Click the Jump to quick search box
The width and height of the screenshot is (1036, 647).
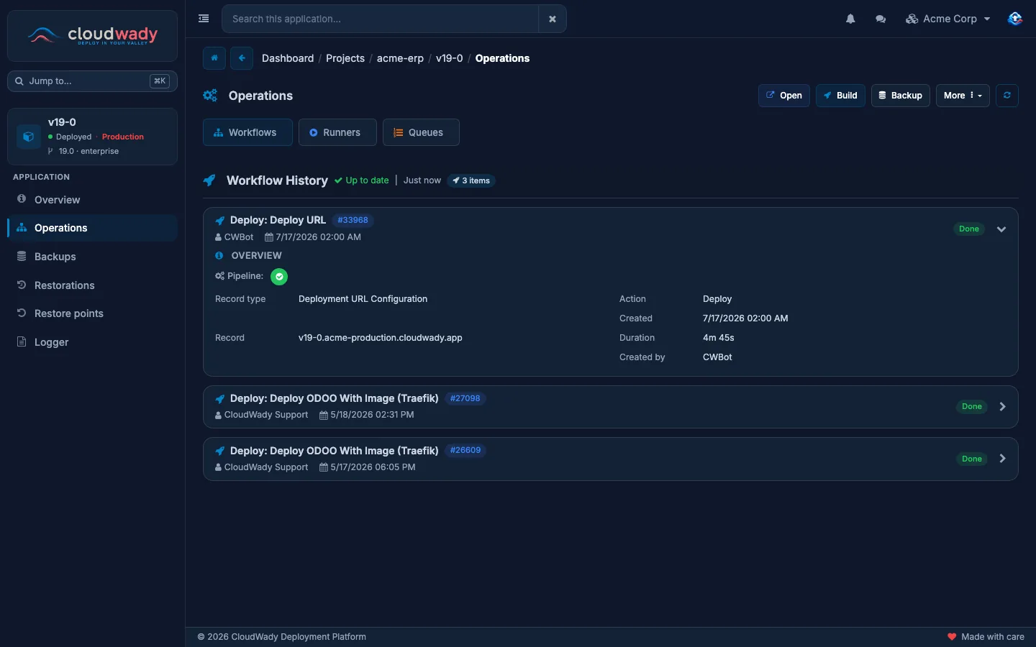point(92,81)
